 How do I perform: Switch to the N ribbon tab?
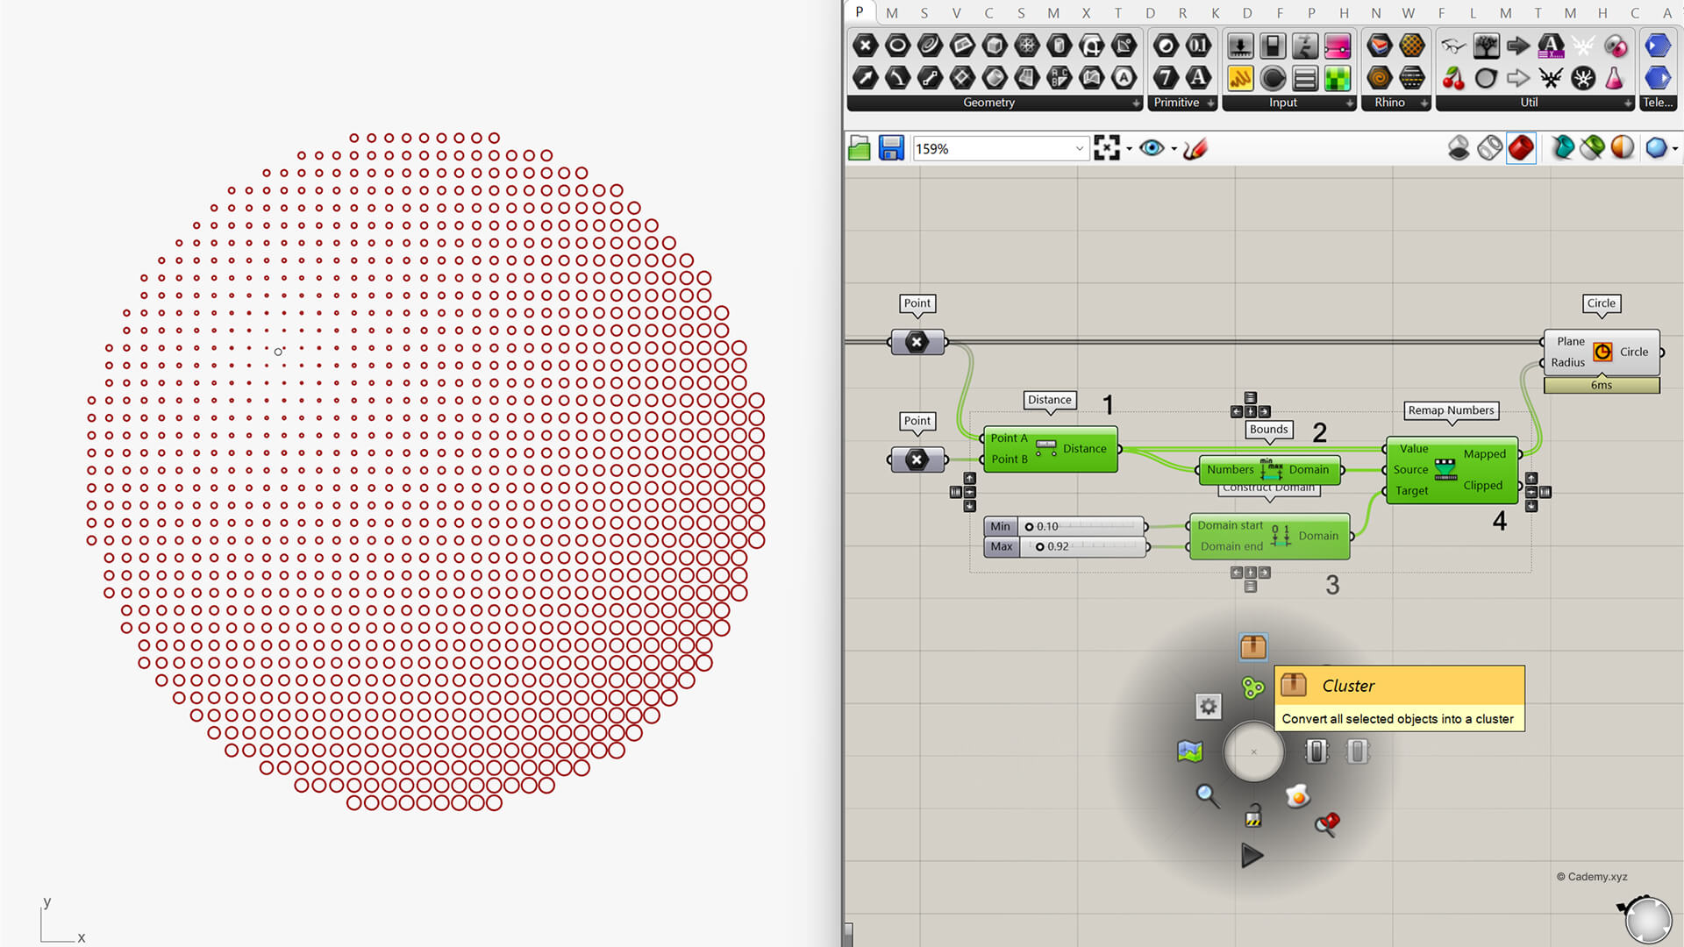pos(1376,13)
